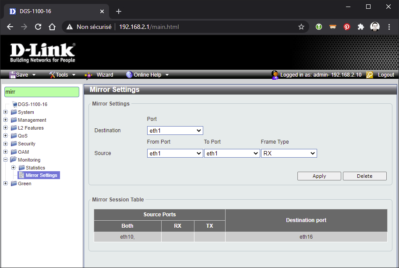The height and width of the screenshot is (268, 399).
Task: Expand the OAM tree node
Action: pos(5,152)
